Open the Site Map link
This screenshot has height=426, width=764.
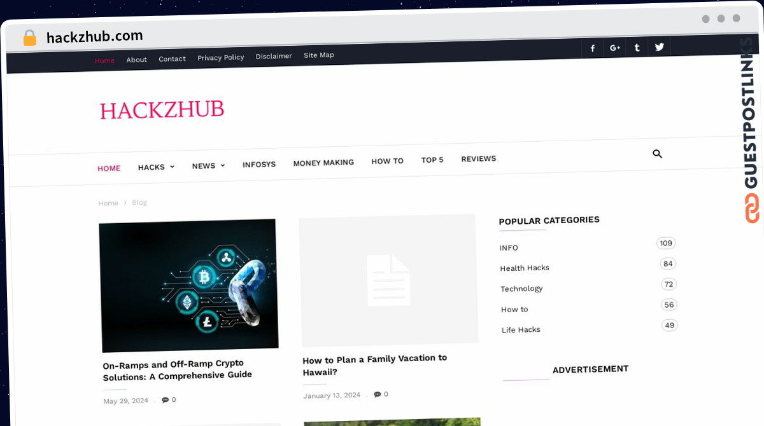[x=319, y=55]
